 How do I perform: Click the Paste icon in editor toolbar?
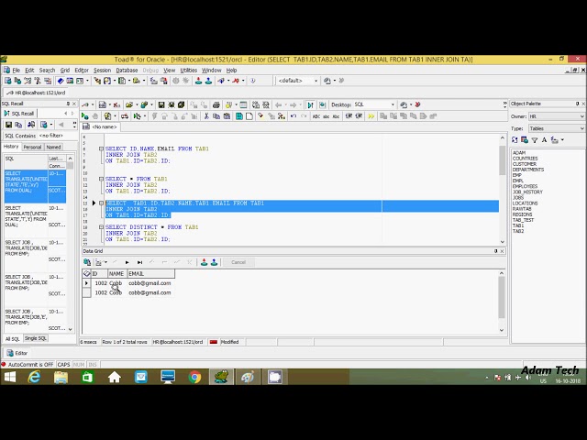coord(227,116)
